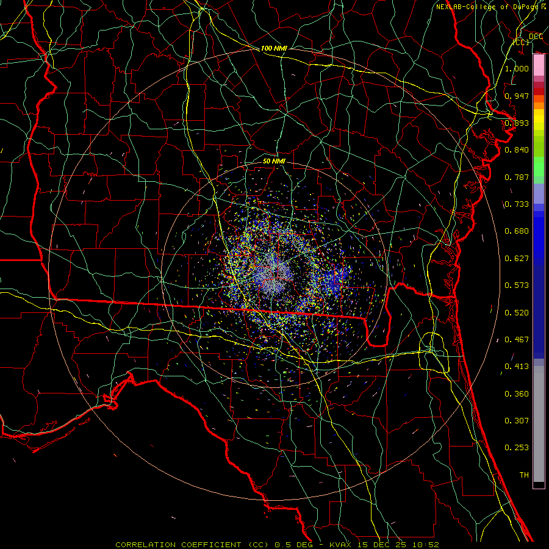This screenshot has height=549, width=549.
Task: Click the 0.787 legend value
Action: 517,177
